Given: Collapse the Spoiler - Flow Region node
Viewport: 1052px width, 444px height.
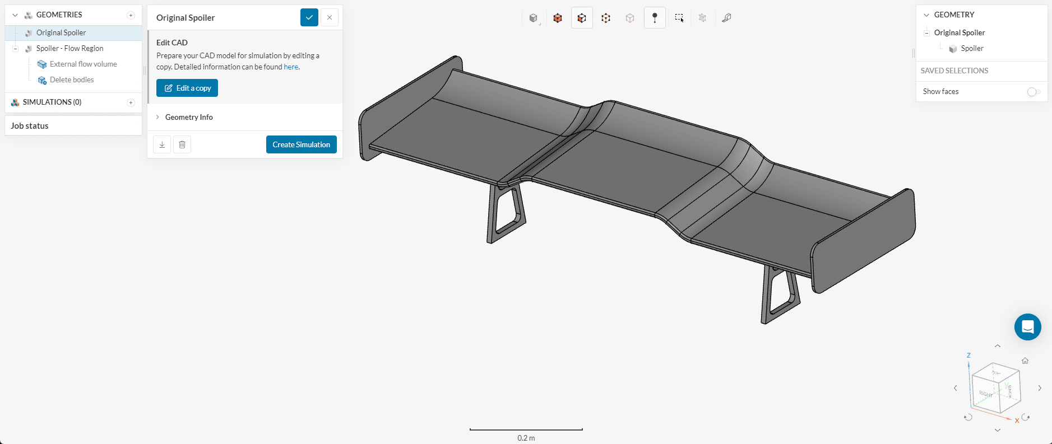Looking at the screenshot, I should pos(16,49).
